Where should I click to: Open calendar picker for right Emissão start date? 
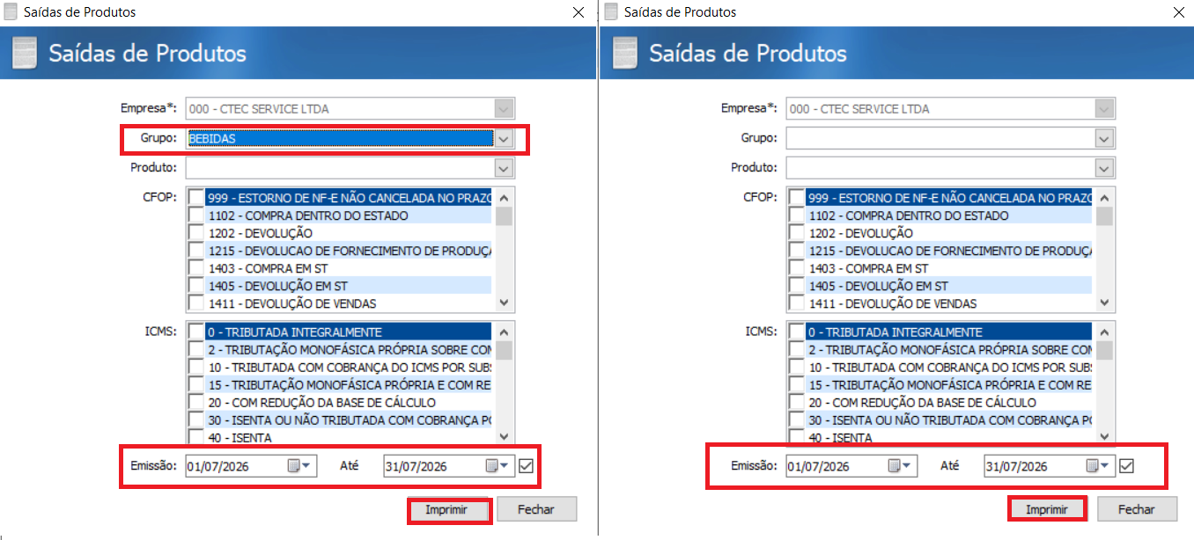coord(901,466)
